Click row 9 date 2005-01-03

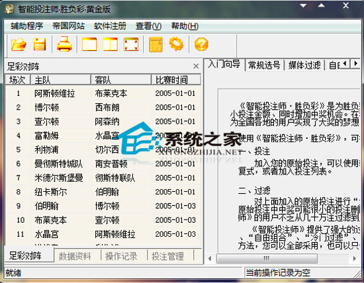pos(175,206)
